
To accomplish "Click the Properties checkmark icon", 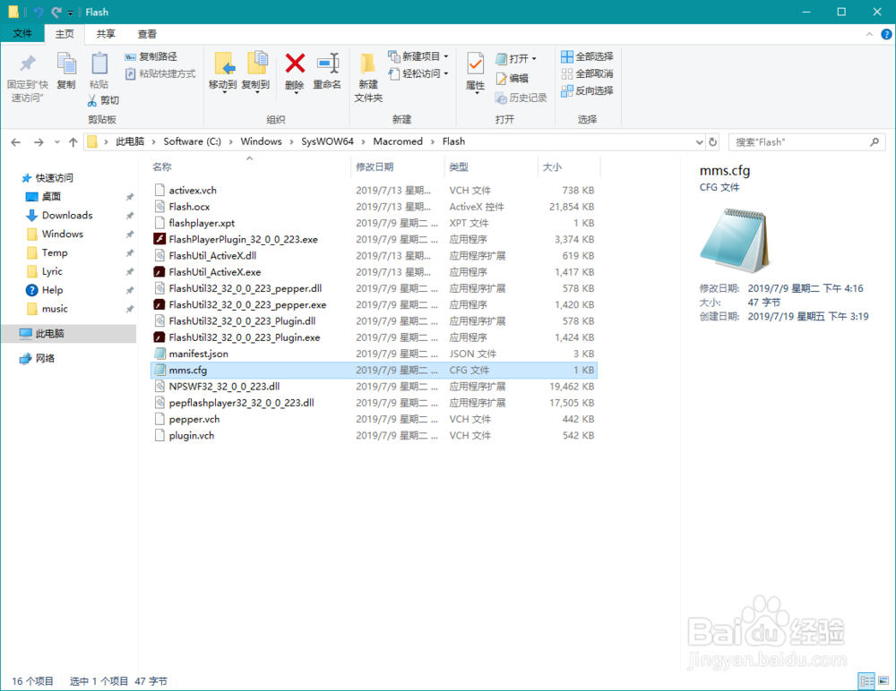I will pos(476,64).
